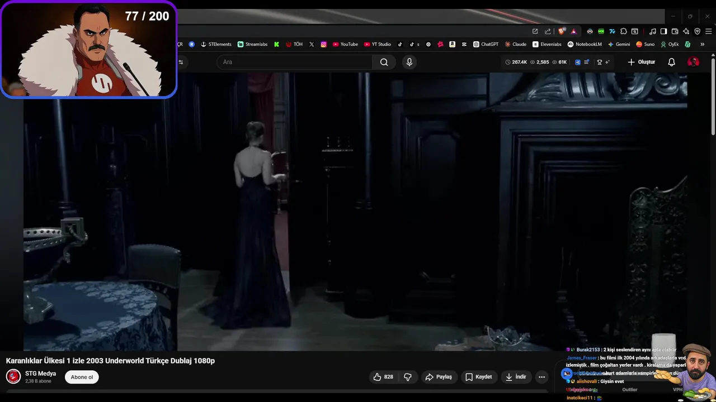Start voice search with microphone icon
The height and width of the screenshot is (402, 716).
(x=409, y=62)
